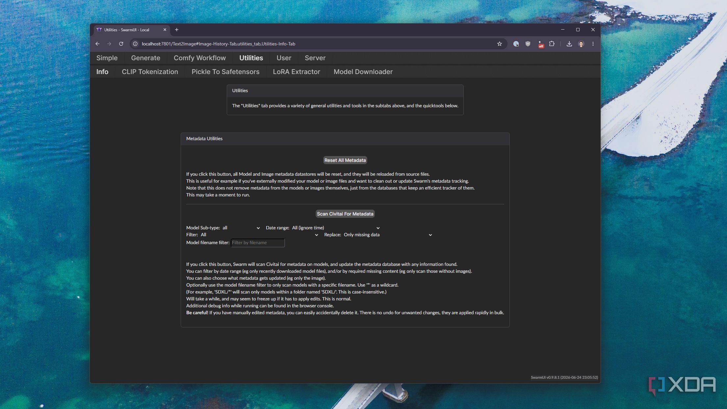The image size is (727, 409).
Task: Bookmark this page with the star icon
Action: tap(500, 44)
